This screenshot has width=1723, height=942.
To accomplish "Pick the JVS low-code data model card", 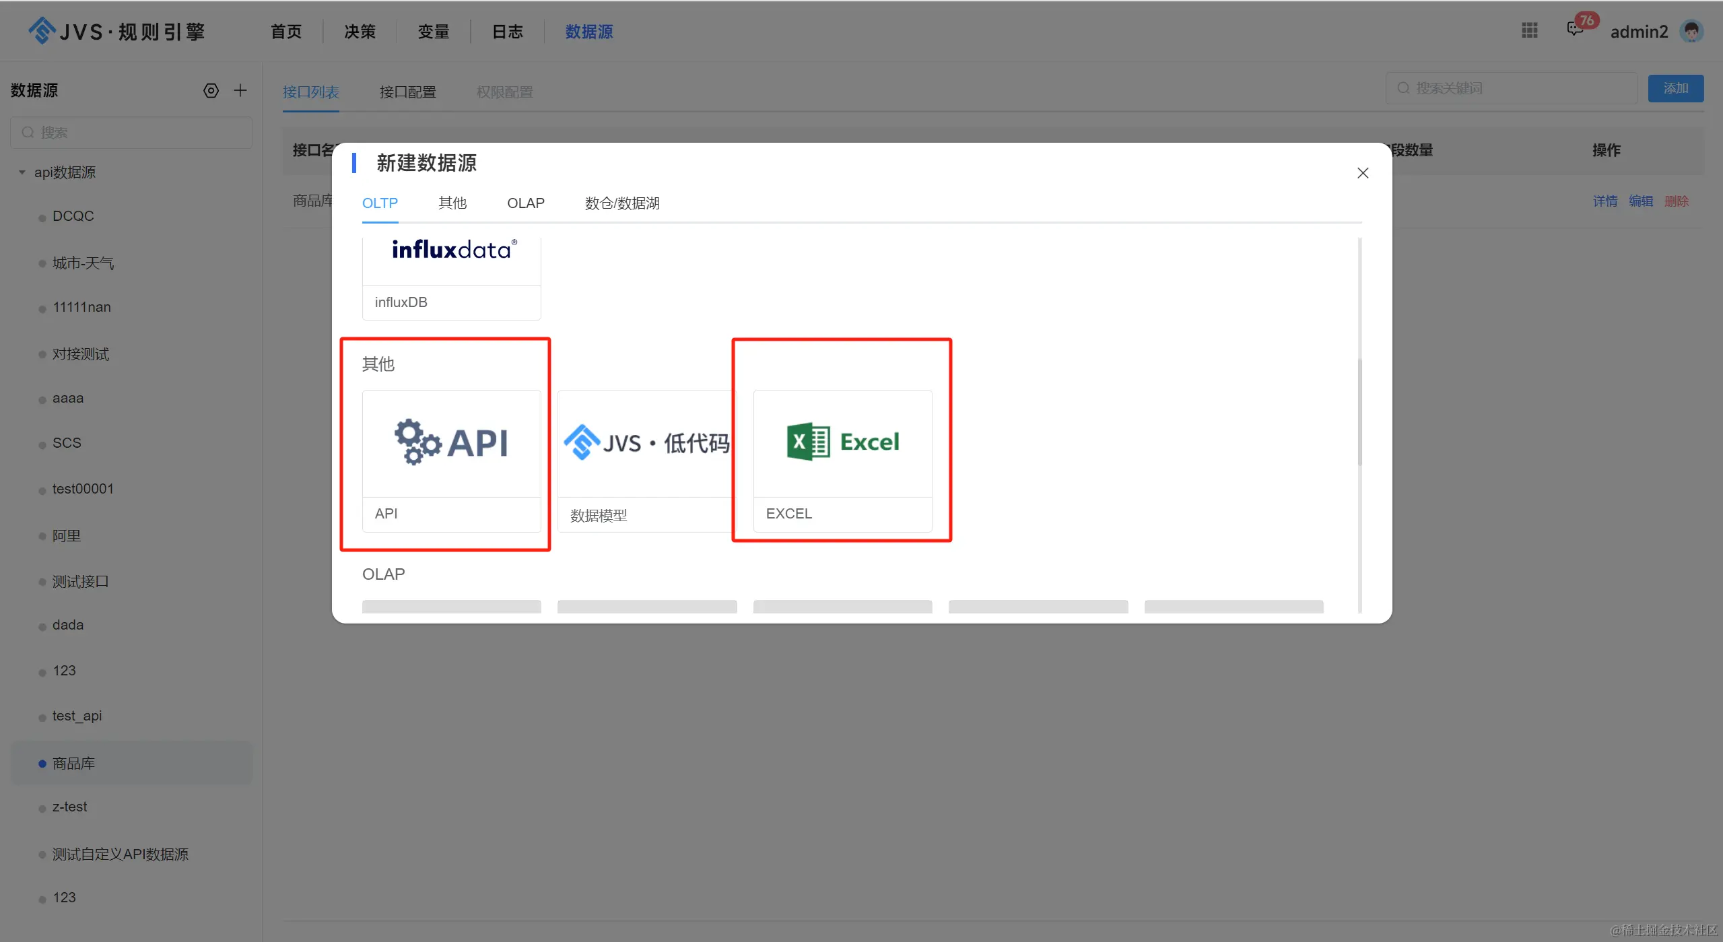I will tap(646, 460).
